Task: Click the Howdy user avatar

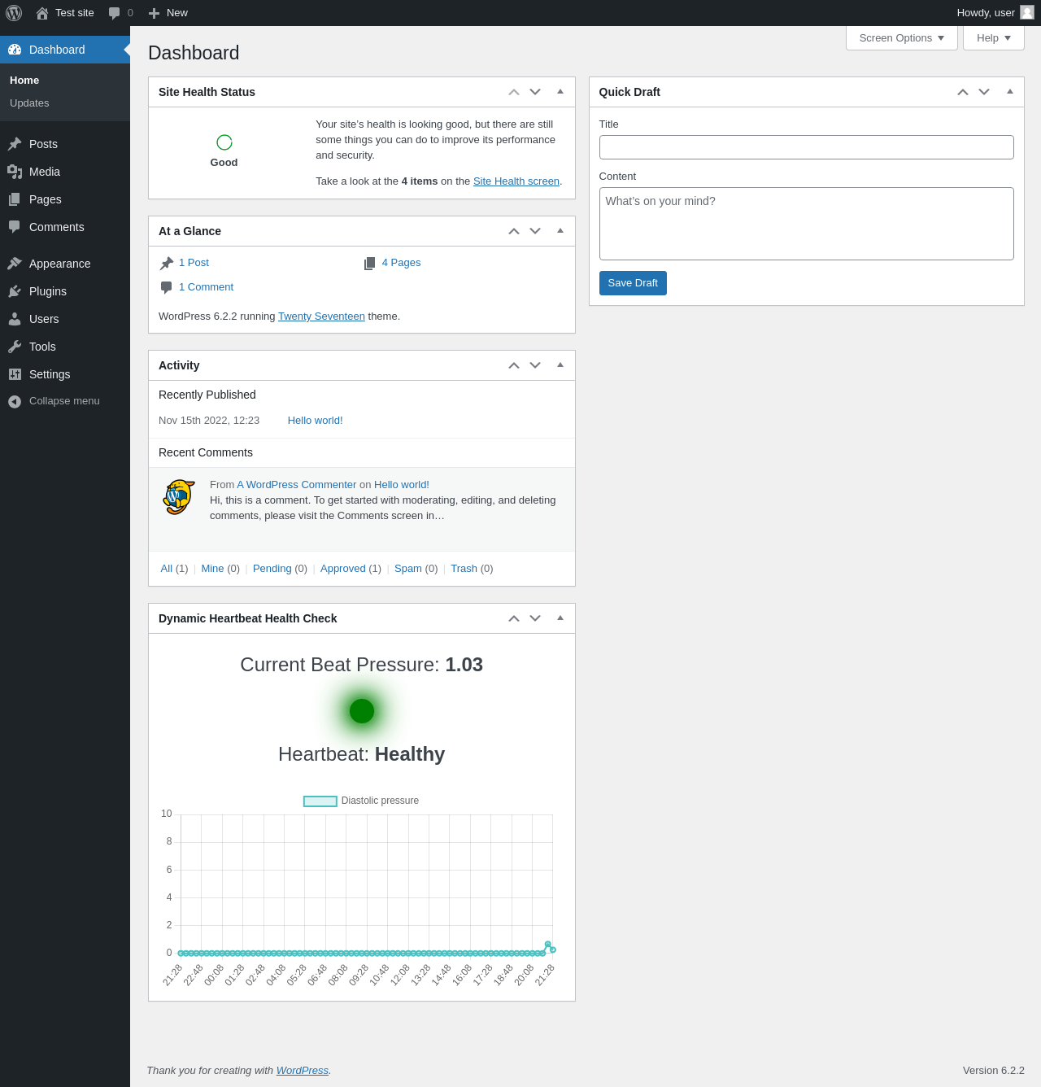Action: coord(1027,12)
